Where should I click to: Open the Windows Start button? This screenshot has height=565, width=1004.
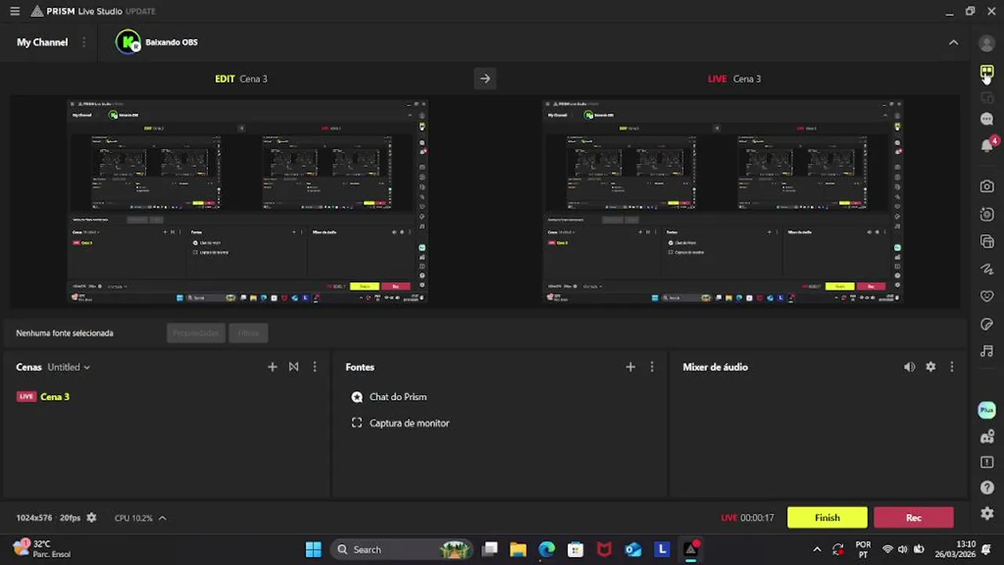(x=313, y=549)
